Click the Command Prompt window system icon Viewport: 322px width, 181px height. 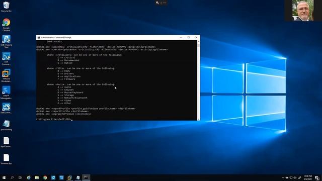tap(39, 38)
